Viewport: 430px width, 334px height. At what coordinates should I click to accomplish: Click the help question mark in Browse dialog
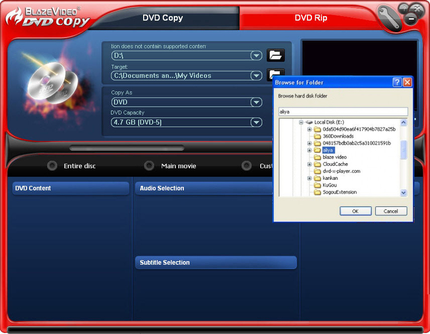[397, 82]
